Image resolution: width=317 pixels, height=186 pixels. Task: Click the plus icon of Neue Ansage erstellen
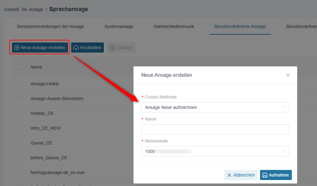(17, 48)
